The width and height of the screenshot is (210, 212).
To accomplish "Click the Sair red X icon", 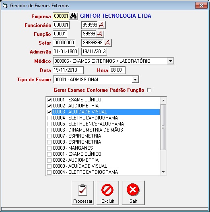I will point(133,189).
